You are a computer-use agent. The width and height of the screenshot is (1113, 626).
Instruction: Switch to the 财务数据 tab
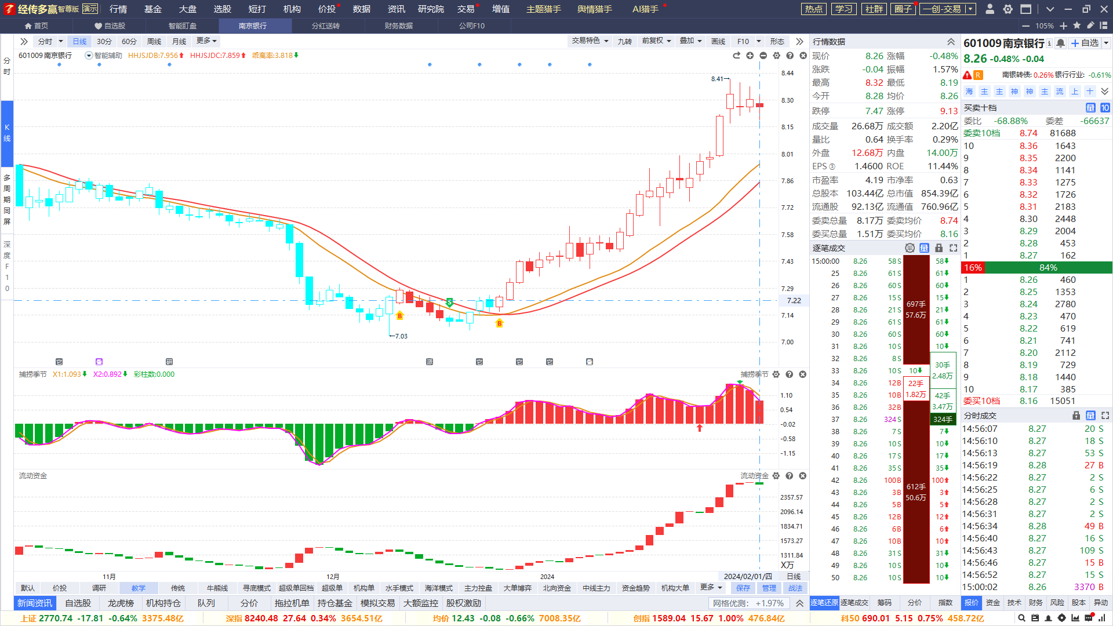pos(399,26)
